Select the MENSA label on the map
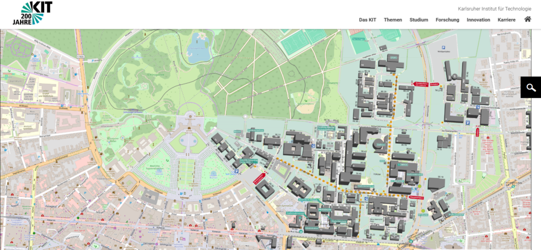Image resolution: width=541 pixels, height=250 pixels. click(x=403, y=165)
